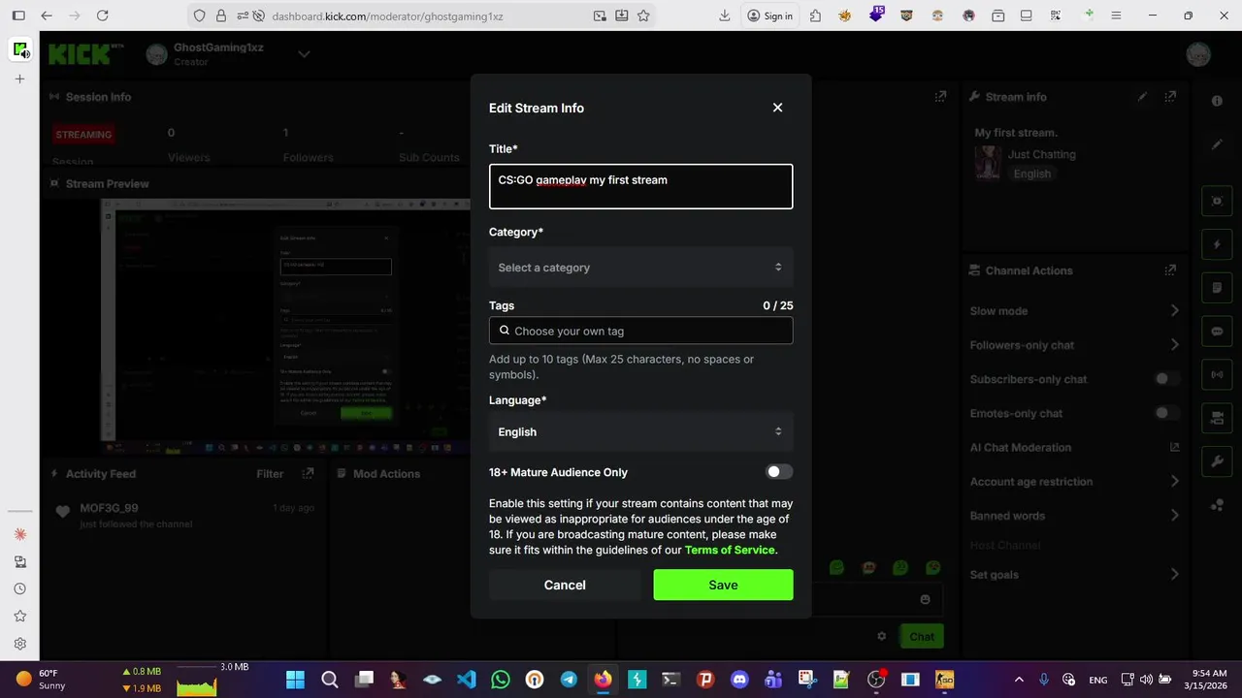Screen dimensions: 1242x698
Task: Pop out the chat panel
Action: click(940, 97)
